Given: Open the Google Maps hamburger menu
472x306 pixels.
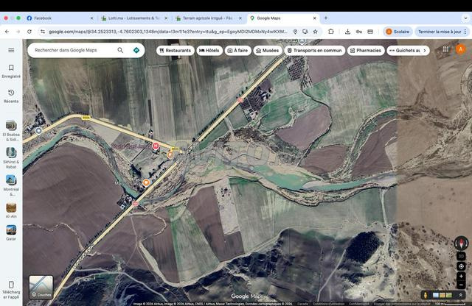Looking at the screenshot, I should [x=11, y=50].
